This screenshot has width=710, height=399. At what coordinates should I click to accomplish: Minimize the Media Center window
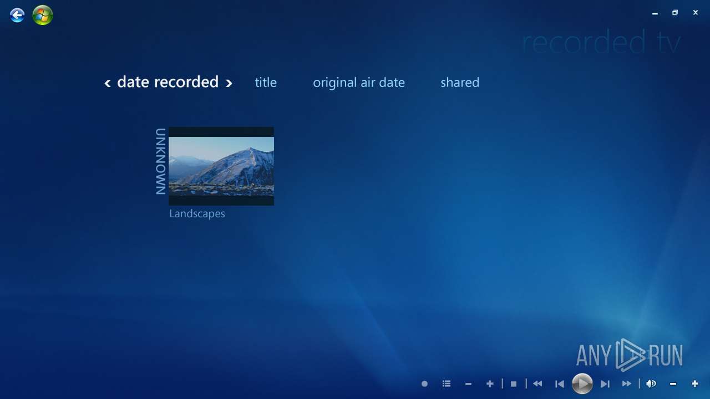(655, 13)
